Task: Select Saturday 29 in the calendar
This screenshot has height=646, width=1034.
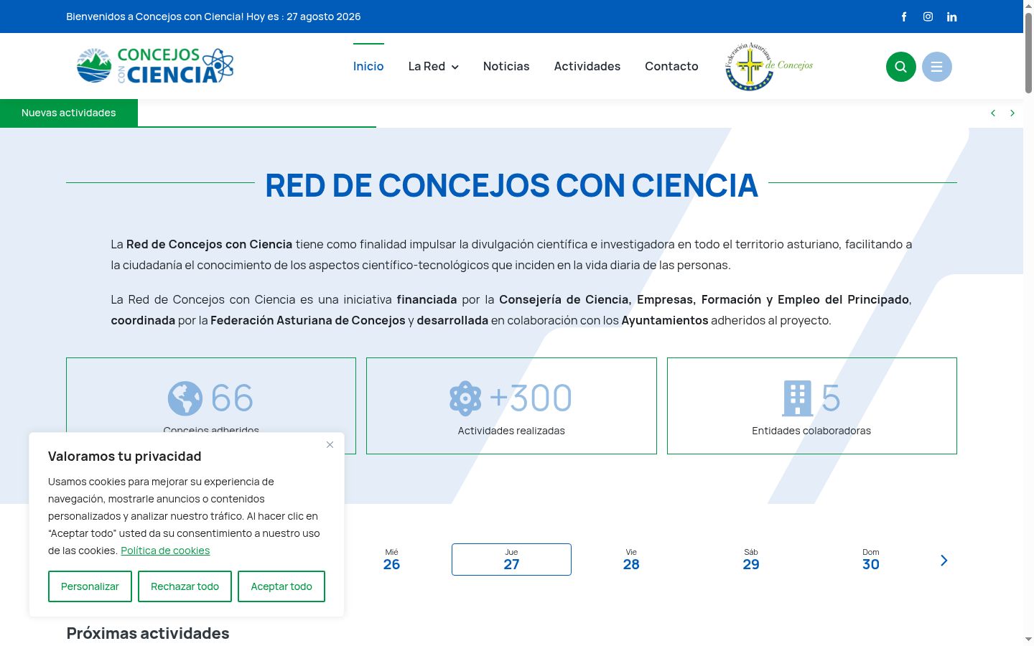Action: tap(751, 560)
